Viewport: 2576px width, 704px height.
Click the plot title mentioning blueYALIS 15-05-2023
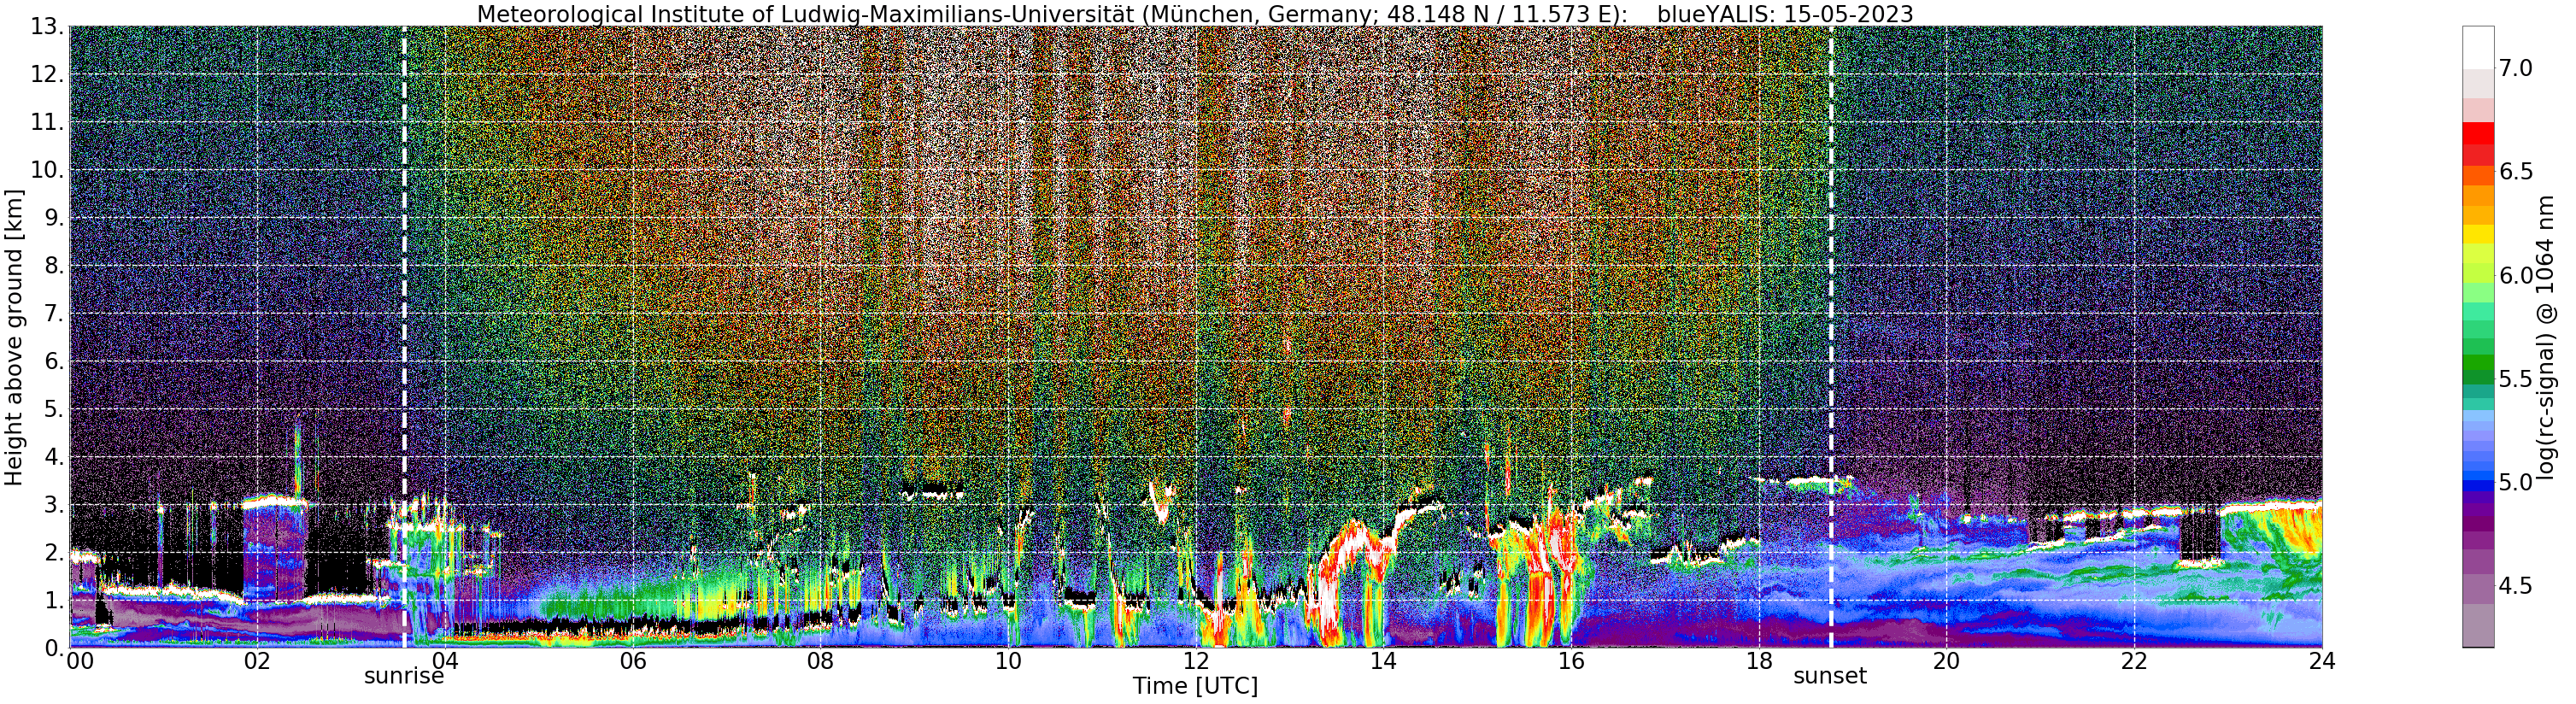click(1195, 14)
